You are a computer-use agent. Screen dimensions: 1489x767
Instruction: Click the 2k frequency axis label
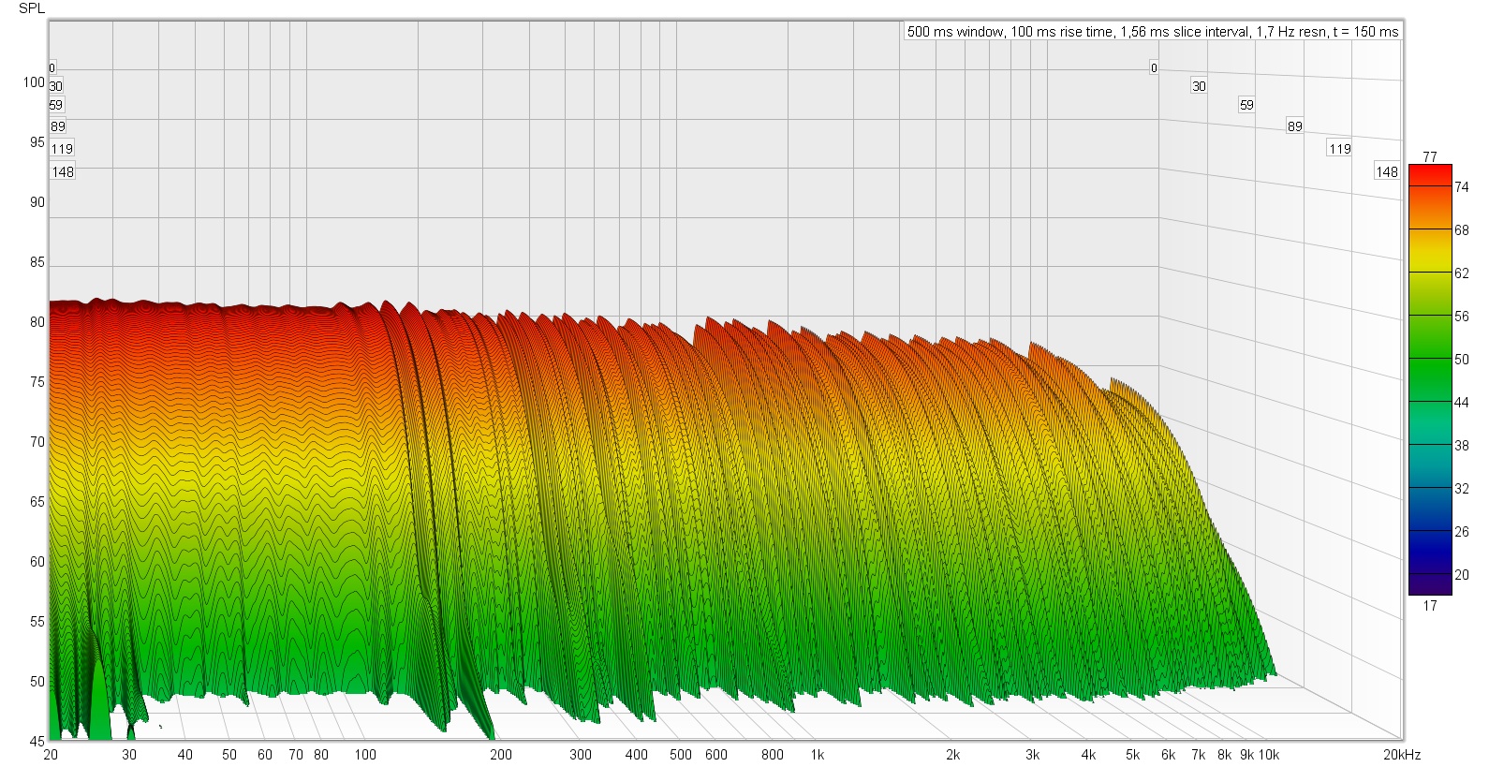tap(953, 755)
